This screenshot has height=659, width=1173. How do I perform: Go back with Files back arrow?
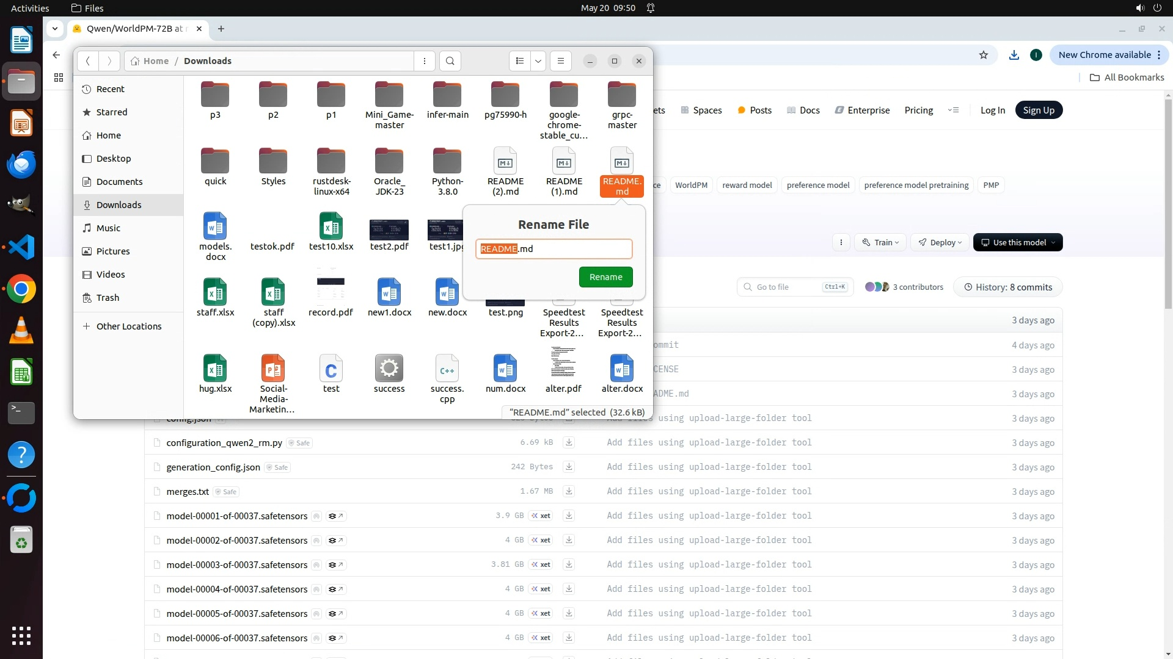point(88,61)
